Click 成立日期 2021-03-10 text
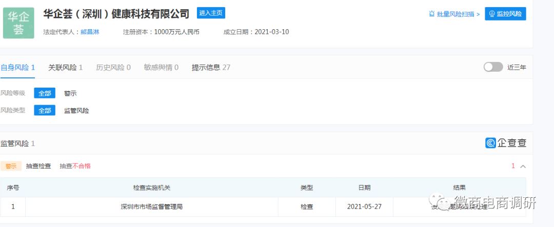 point(256,32)
